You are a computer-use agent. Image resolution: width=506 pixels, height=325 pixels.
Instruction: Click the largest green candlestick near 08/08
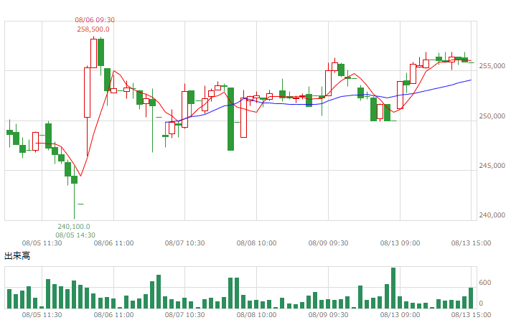230,119
